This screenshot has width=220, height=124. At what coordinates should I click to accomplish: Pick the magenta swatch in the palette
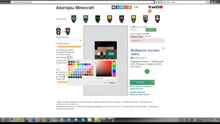pos(90,64)
